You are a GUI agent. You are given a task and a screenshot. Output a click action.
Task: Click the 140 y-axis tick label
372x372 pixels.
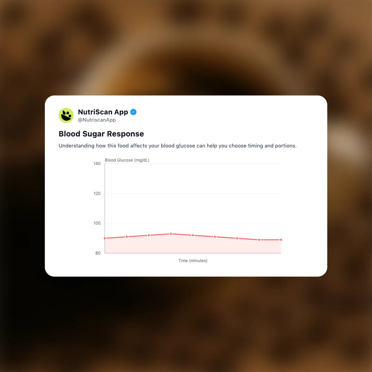97,164
